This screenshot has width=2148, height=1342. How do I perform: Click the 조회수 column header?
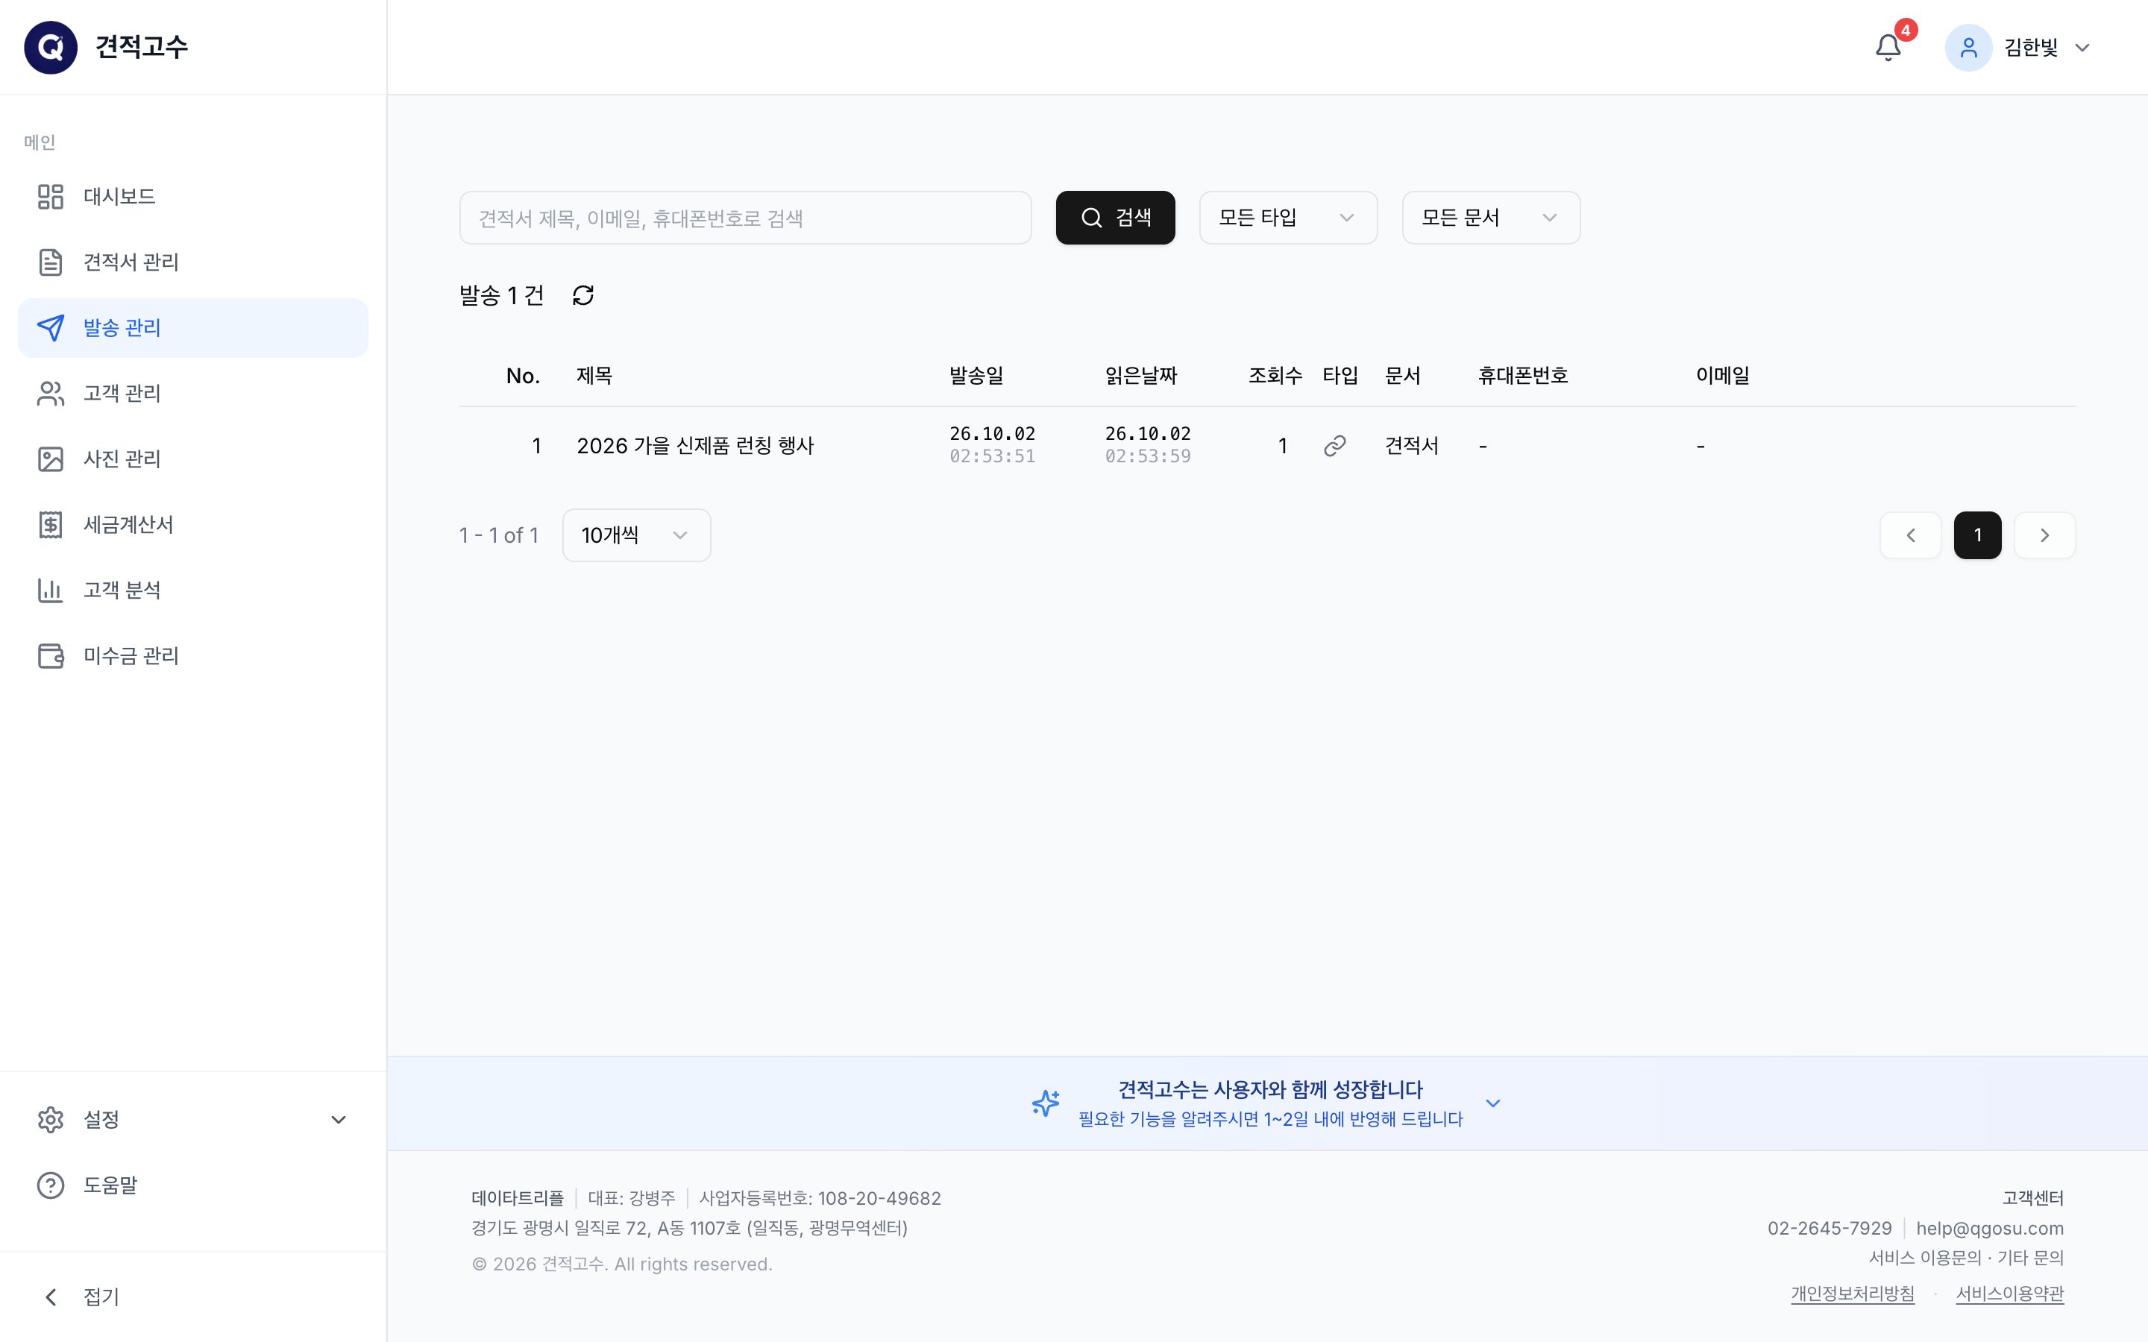(1275, 376)
